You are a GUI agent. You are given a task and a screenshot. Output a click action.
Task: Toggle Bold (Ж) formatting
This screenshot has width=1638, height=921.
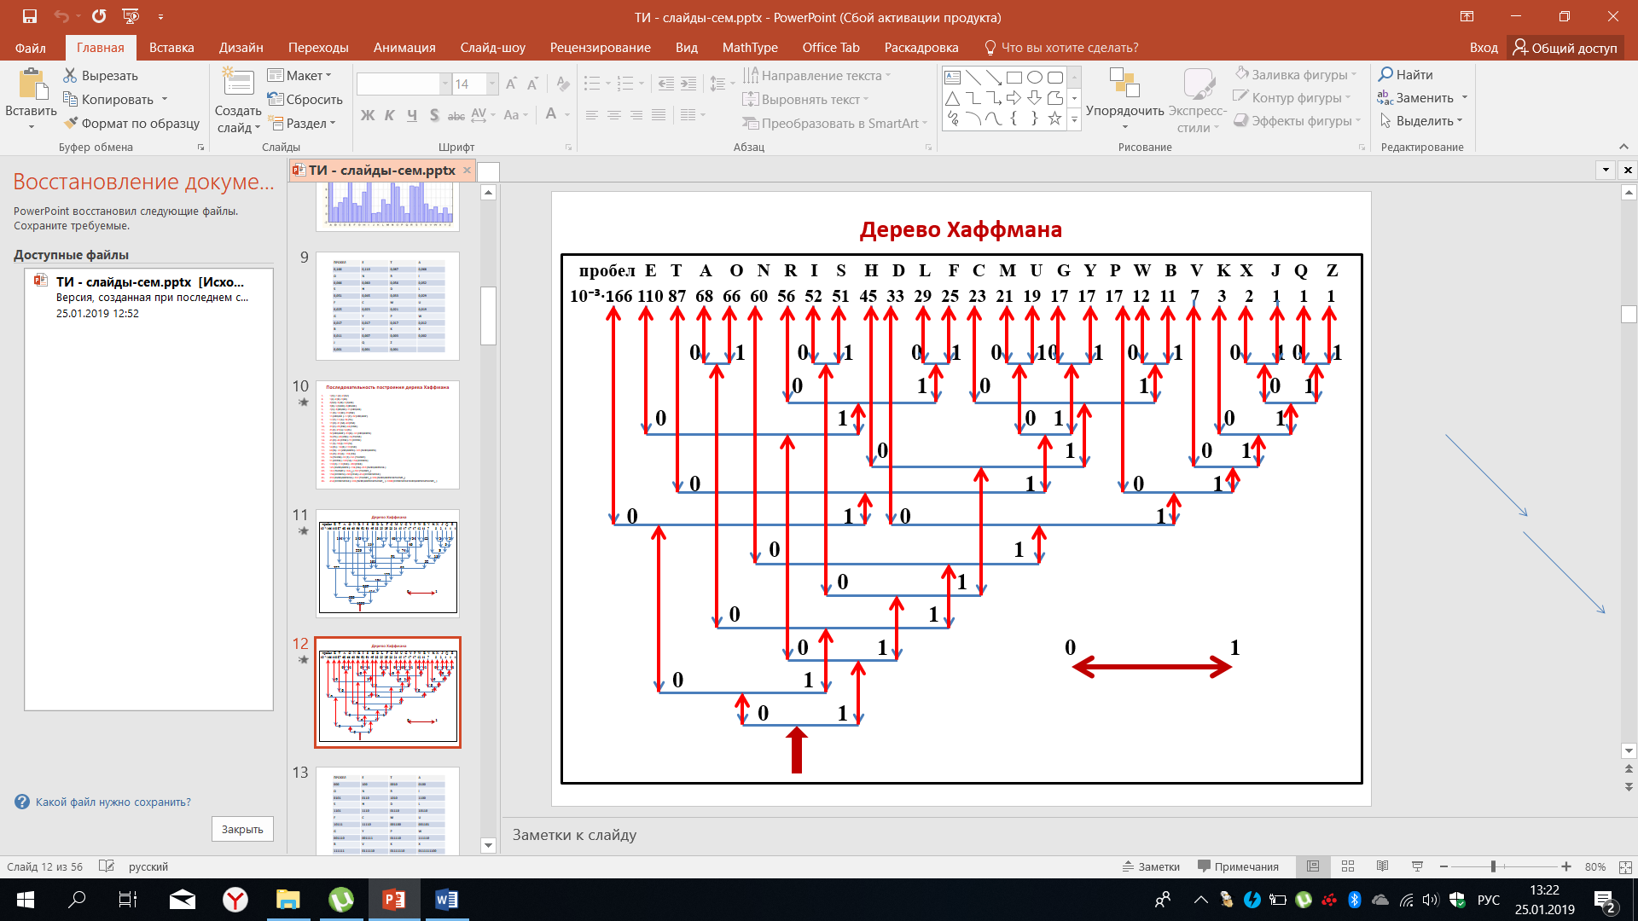[368, 115]
